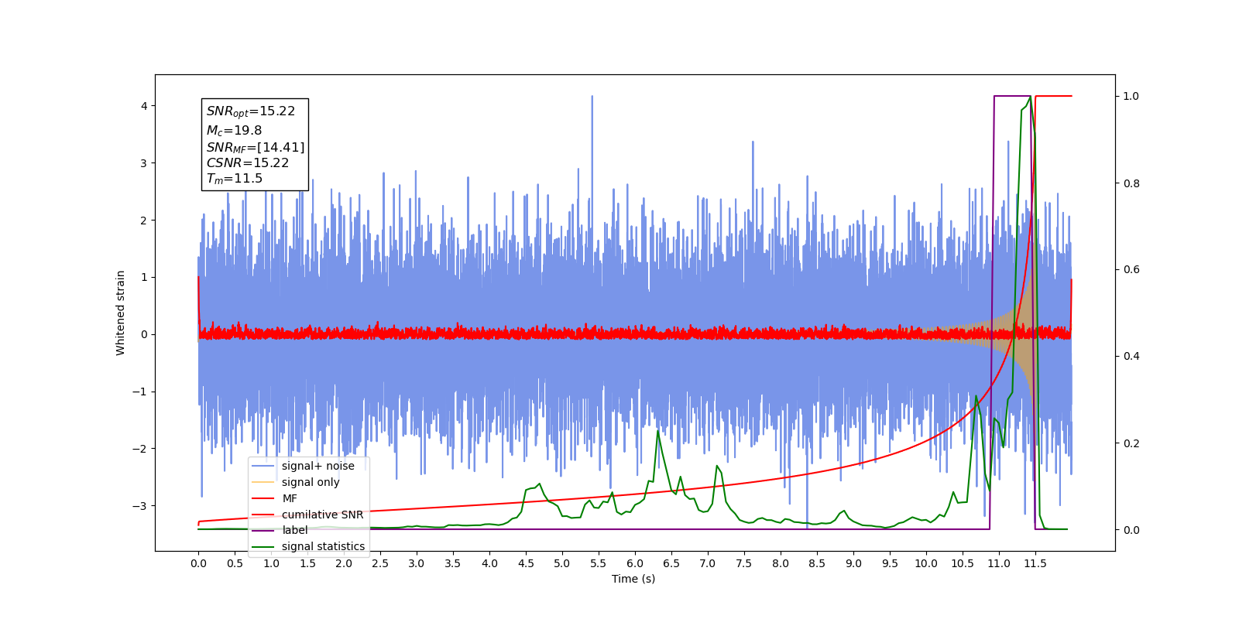The image size is (1239, 619).
Task: Click the 11.5 tick on the time axis
Action: [x=1035, y=563]
